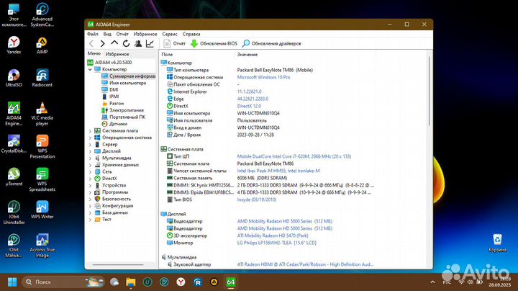Viewport: 518px width, 291px height.
Task: Go up one level with the up arrow
Action: coord(114,43)
